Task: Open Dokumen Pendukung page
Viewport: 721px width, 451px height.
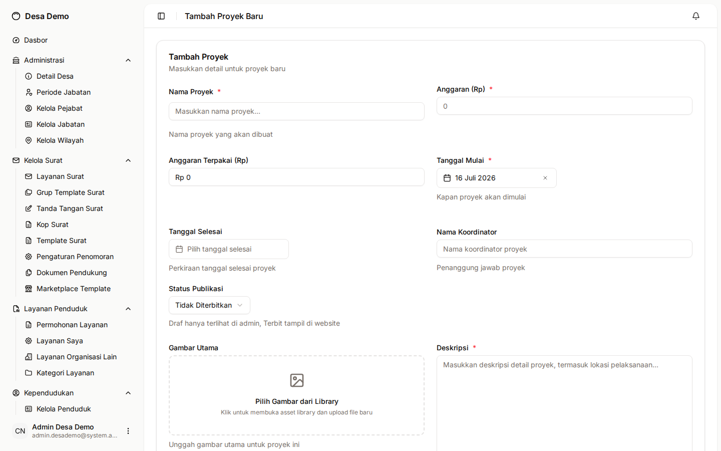Action: click(x=78, y=273)
